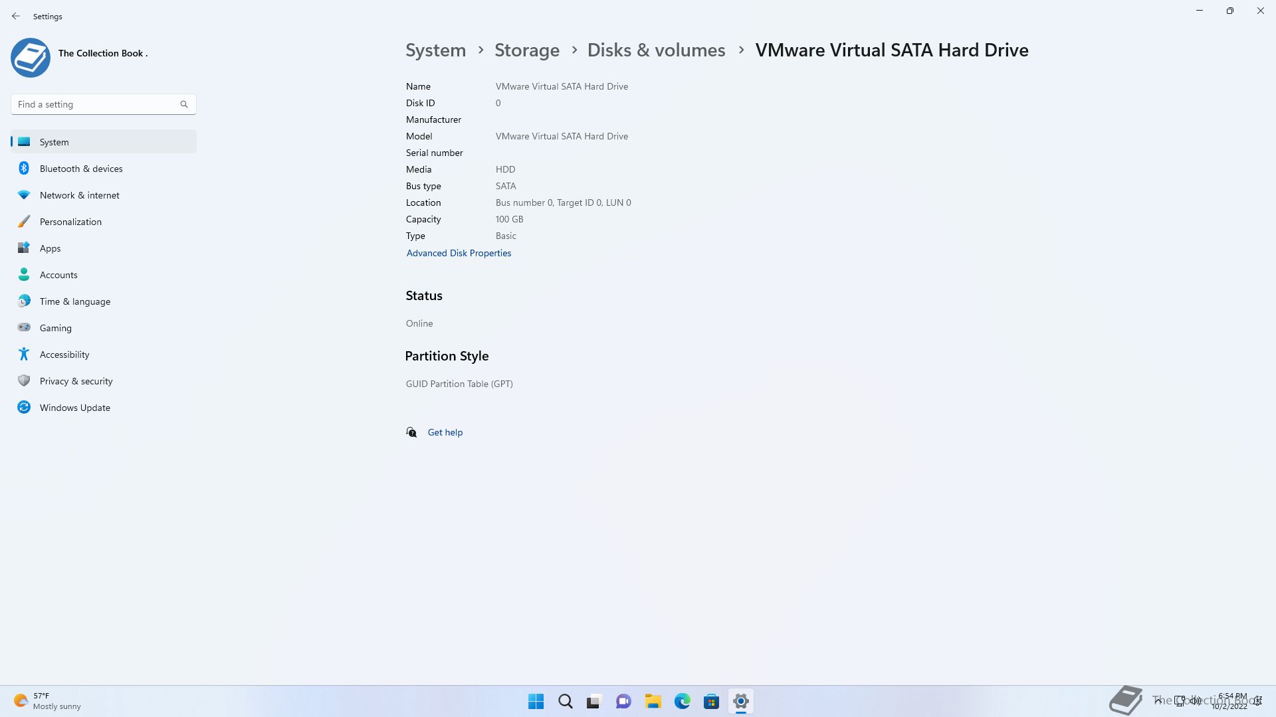Click the Get help link
The width and height of the screenshot is (1276, 717).
[x=445, y=432]
